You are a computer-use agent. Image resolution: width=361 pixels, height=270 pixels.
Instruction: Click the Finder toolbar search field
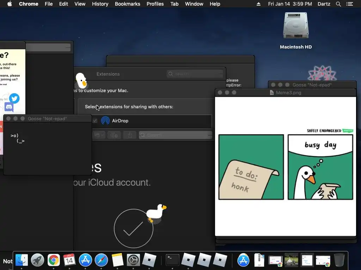point(176,135)
